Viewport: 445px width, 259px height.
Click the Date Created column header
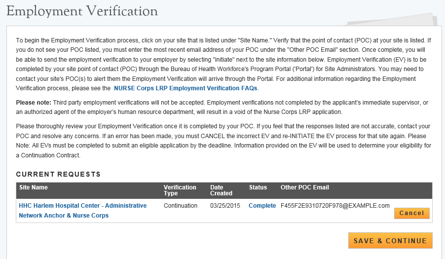coord(221,190)
